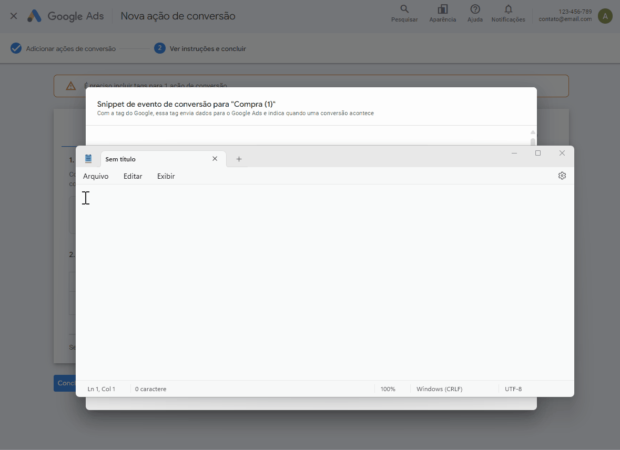Click 'Ln 1, Col 1' in status bar
Screen dimensions: 620x450
(x=101, y=389)
